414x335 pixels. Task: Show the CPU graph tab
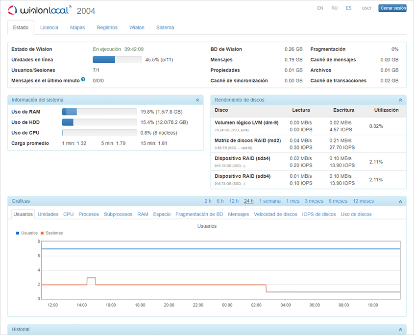coord(69,215)
